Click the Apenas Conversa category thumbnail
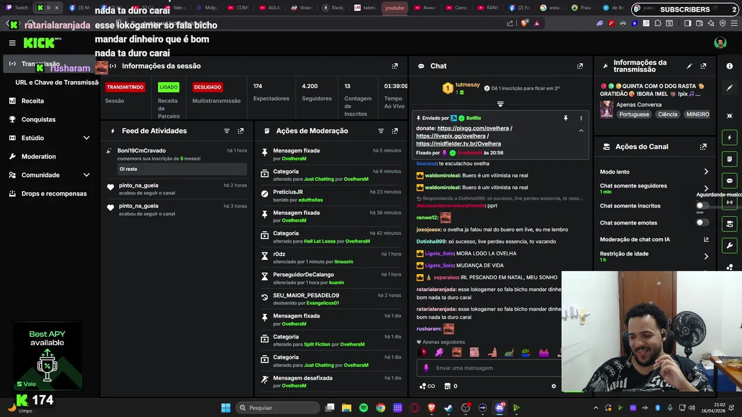The width and height of the screenshot is (742, 417). 606,109
